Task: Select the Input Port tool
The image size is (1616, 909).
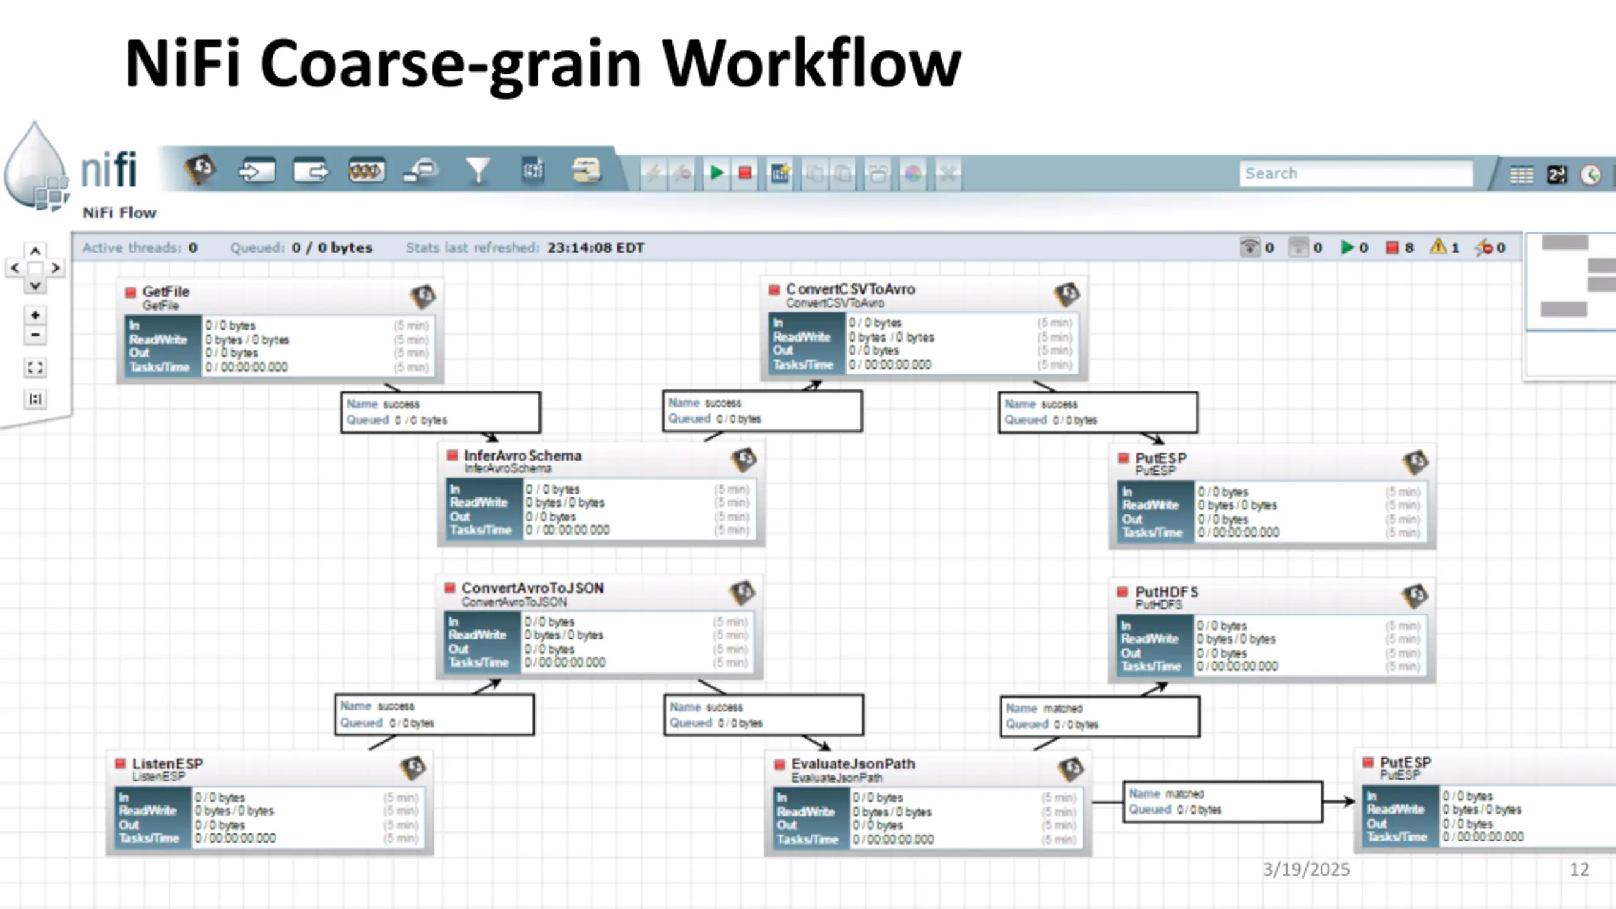Action: [x=256, y=171]
